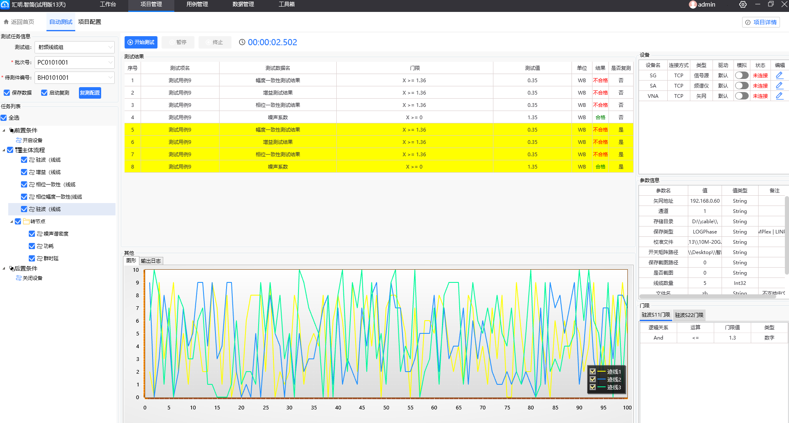
Task: Click the flow icon beside 增益 (线缆
Action: [x=32, y=172]
